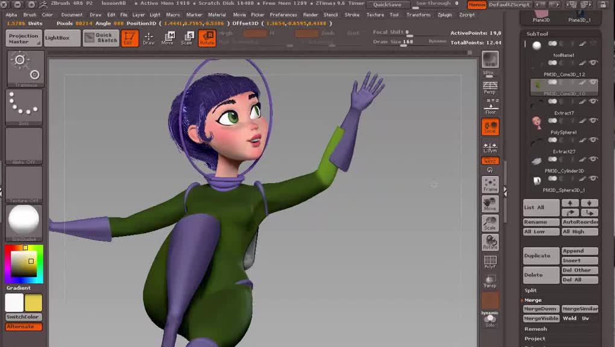
Task: Click the Projection Master button
Action: pyautogui.click(x=24, y=39)
